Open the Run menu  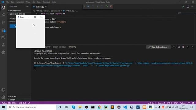(39, 2)
